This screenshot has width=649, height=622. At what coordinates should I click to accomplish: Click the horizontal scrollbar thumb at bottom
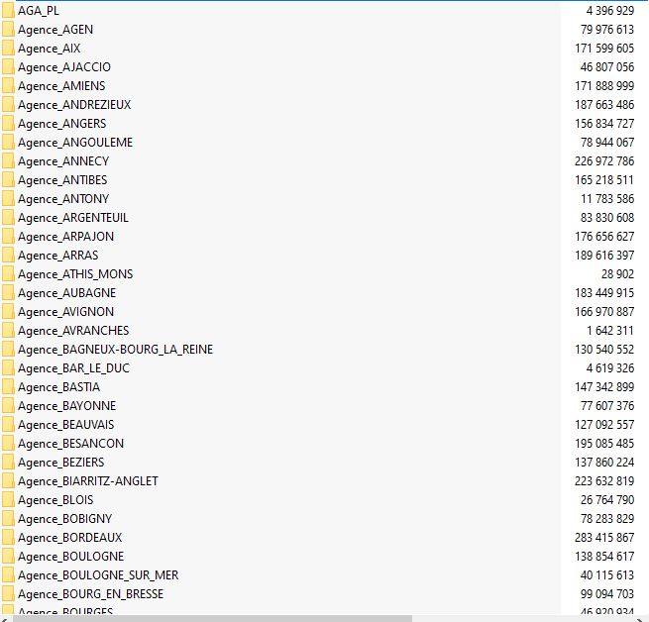(213, 618)
